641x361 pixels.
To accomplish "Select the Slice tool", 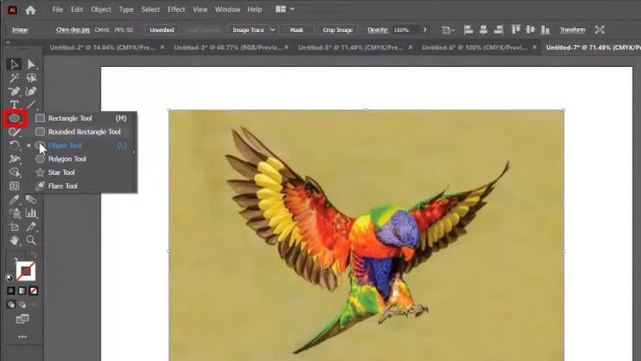I will pos(31,226).
